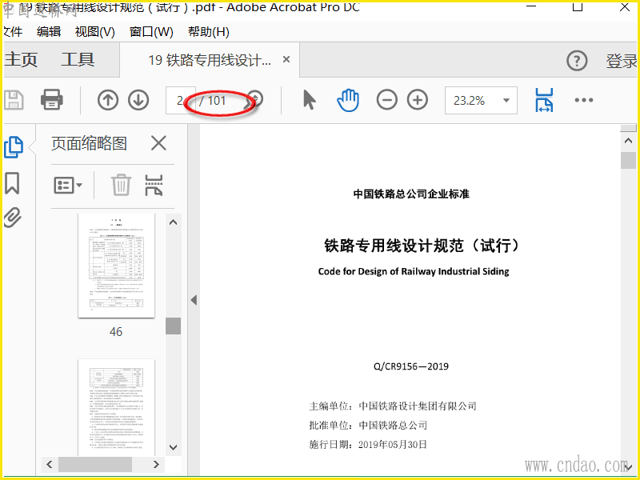Open help via question mark icon
Image resolution: width=640 pixels, height=480 pixels.
pos(577,62)
